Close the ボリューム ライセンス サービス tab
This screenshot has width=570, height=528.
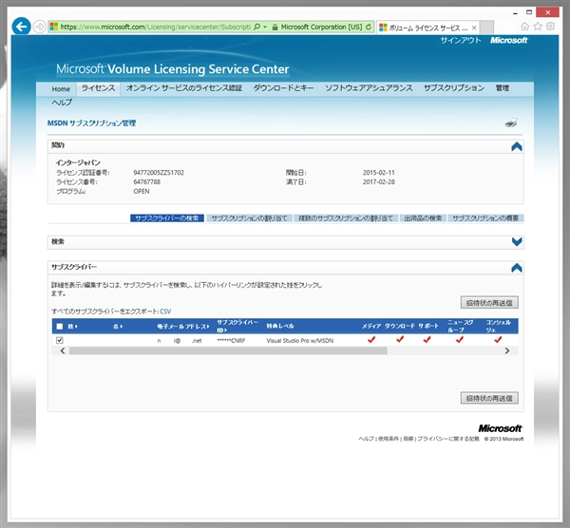(474, 28)
